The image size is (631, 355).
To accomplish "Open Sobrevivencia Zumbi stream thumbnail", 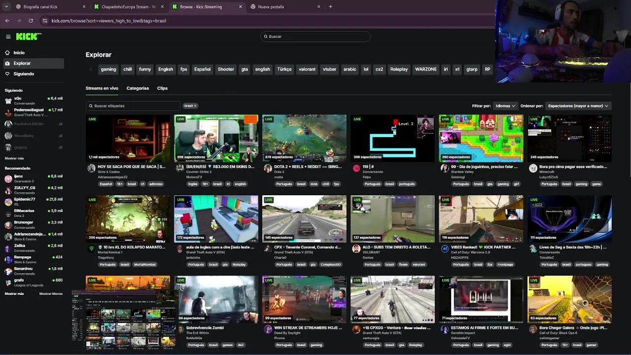I will tap(216, 299).
